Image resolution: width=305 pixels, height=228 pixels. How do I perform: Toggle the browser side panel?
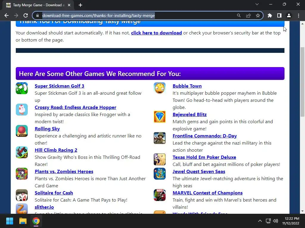pyautogui.click(x=279, y=15)
